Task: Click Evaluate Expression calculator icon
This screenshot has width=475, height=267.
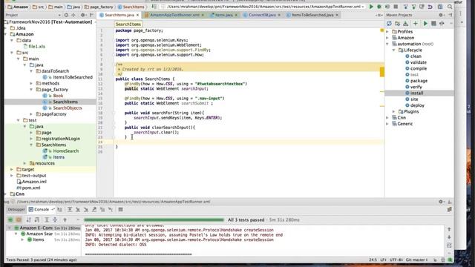Action: (x=120, y=209)
